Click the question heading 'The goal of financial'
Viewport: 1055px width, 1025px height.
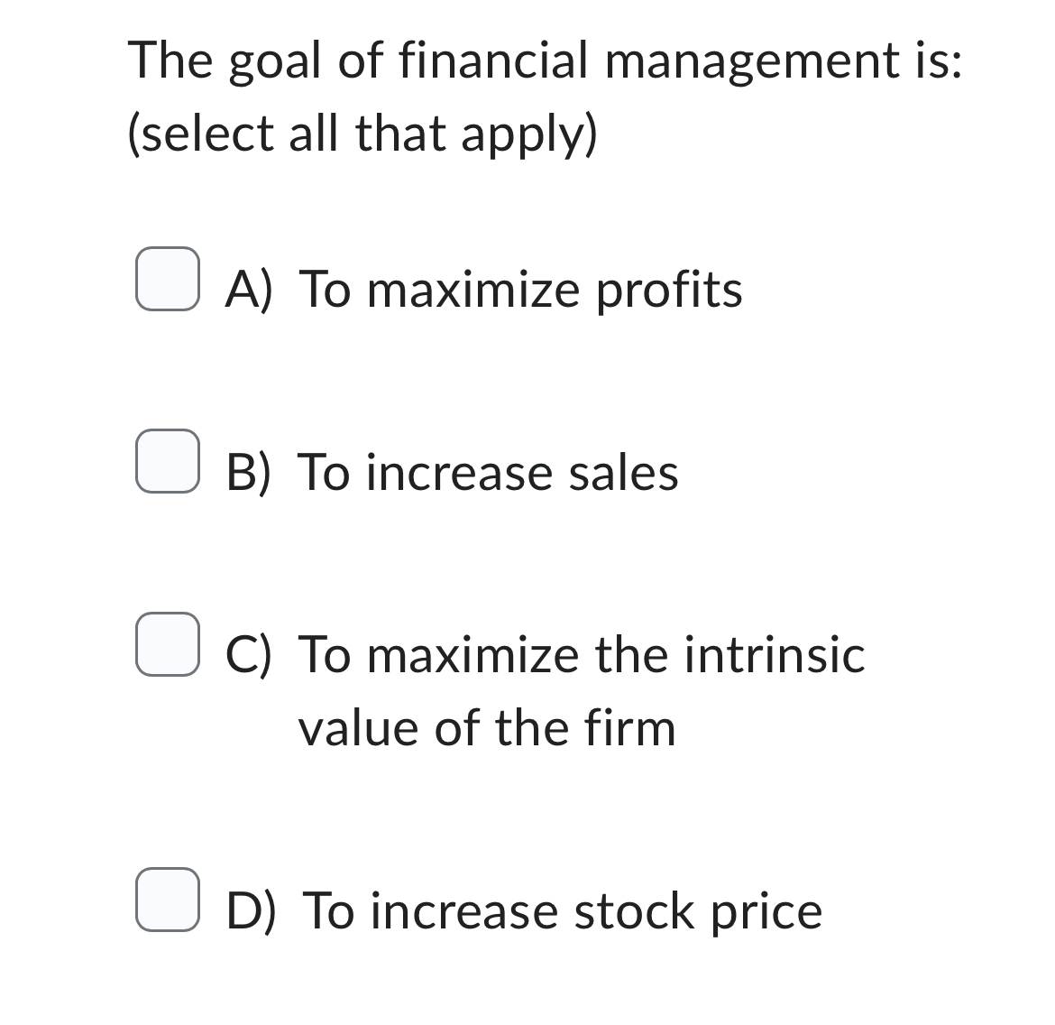[x=358, y=60]
